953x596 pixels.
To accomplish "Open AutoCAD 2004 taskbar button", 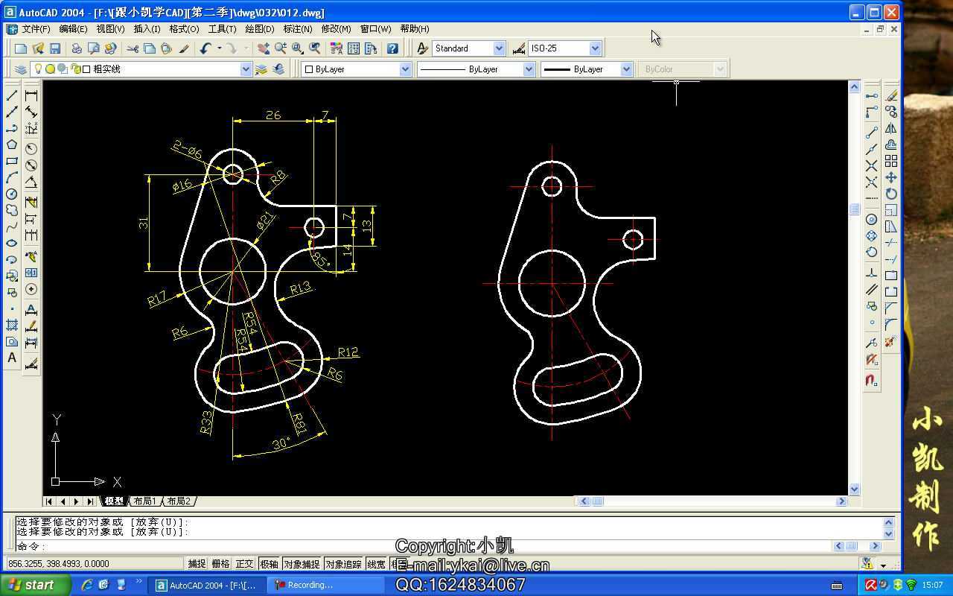I will coord(205,585).
